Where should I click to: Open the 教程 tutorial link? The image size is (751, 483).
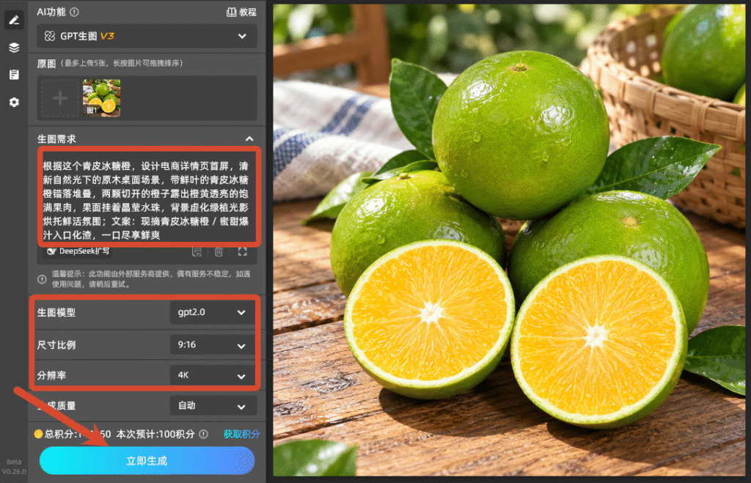241,12
